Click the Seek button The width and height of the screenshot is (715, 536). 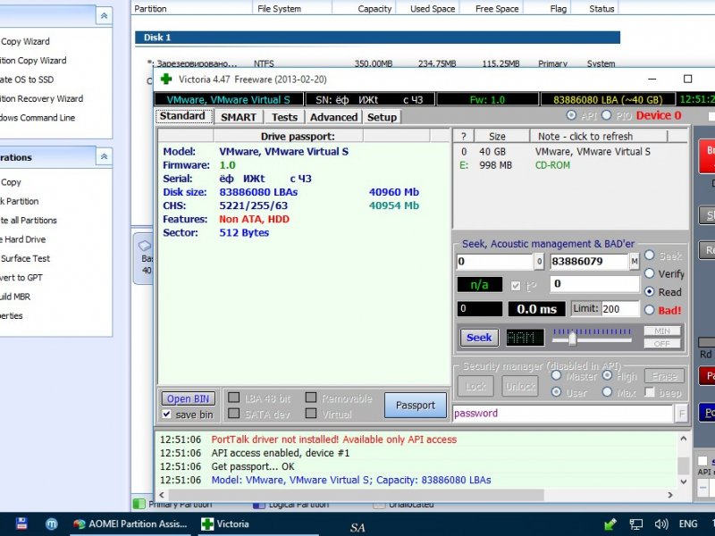479,338
